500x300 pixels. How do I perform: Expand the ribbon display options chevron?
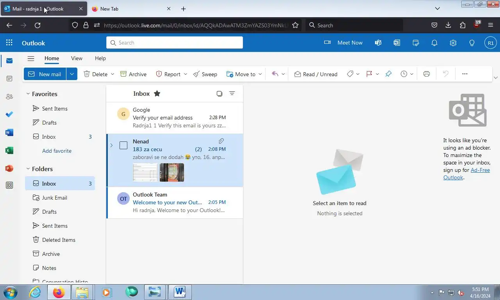click(496, 77)
